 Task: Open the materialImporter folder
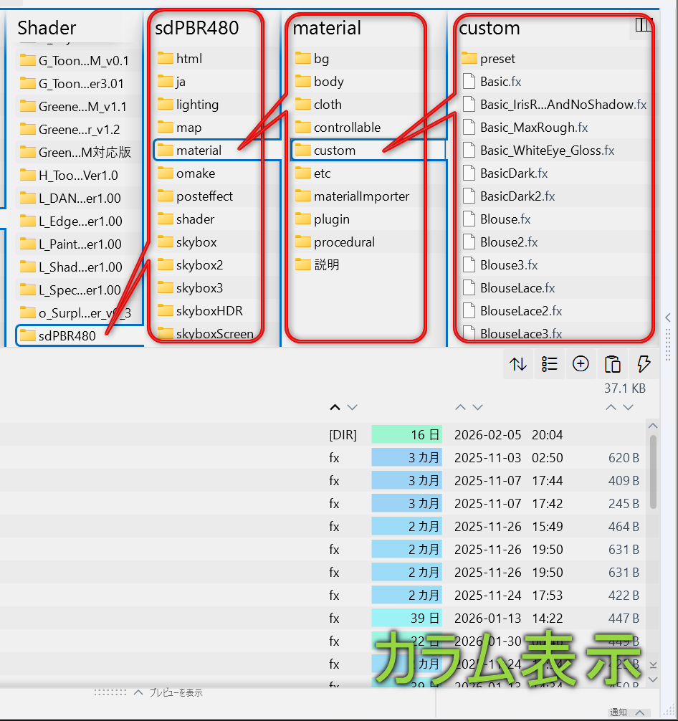tap(361, 196)
